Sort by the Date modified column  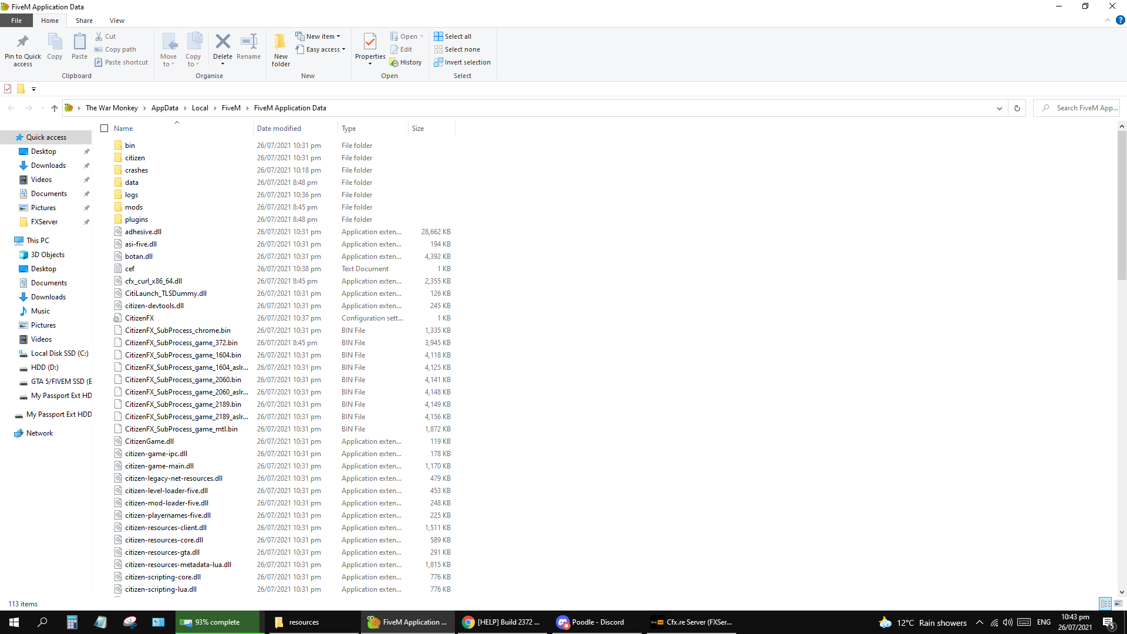point(295,128)
